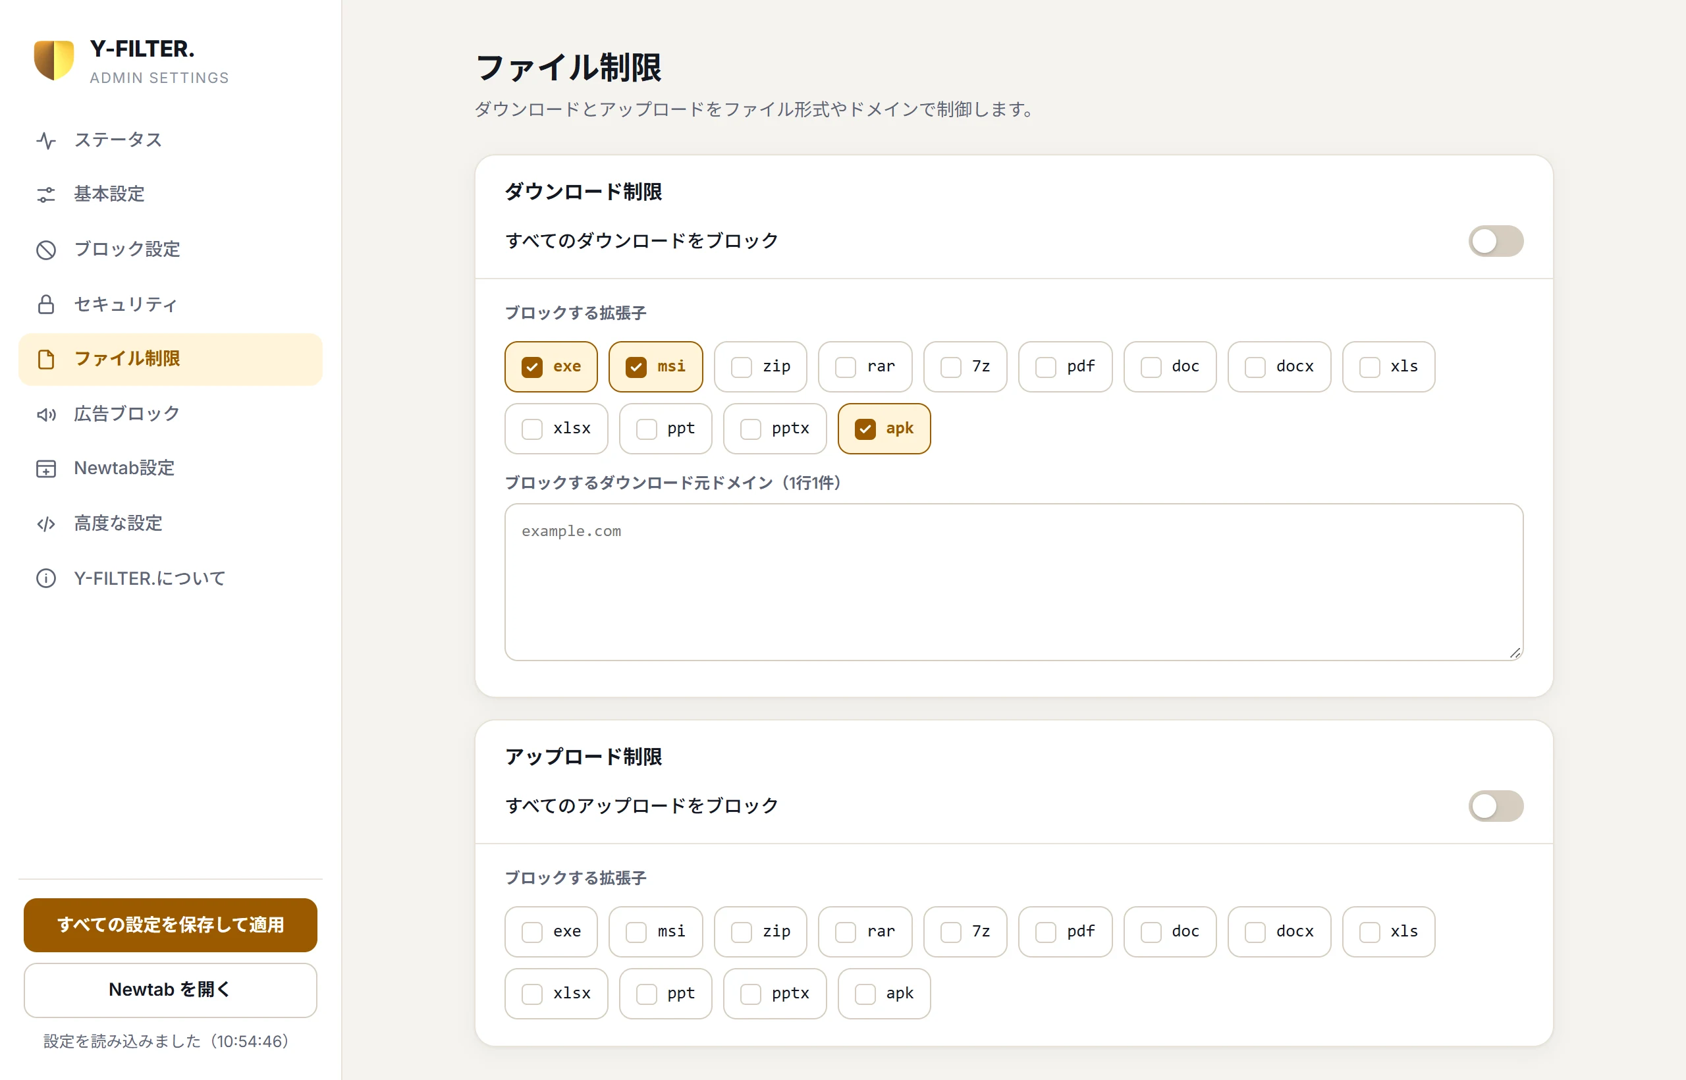Click Newtab を開く button
The image size is (1686, 1080).
pyautogui.click(x=171, y=990)
